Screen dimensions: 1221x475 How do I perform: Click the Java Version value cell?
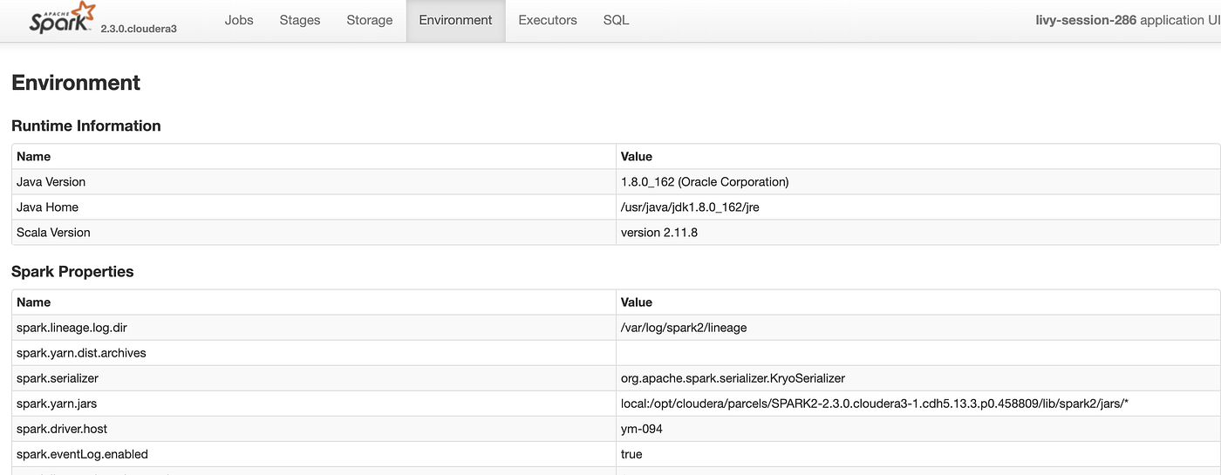(x=705, y=182)
